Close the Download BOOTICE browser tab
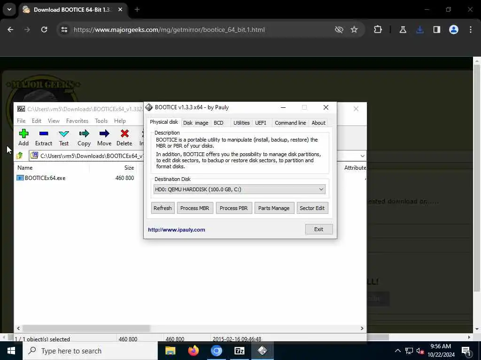 pos(120,9)
